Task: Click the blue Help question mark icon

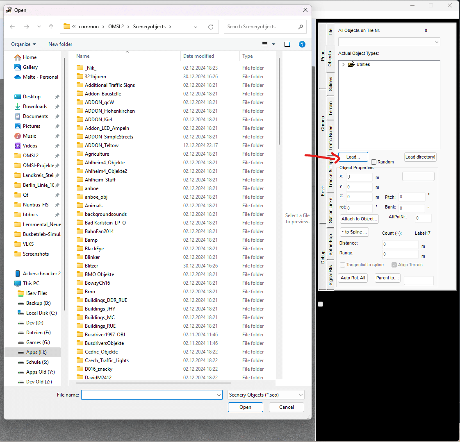Action: tap(302, 44)
